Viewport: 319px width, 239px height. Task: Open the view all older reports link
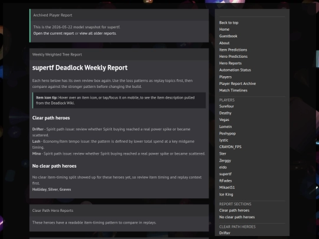click(x=98, y=33)
